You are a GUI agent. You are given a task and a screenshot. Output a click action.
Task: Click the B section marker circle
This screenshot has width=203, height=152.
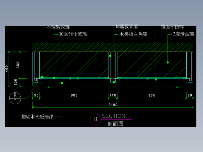click(x=96, y=120)
